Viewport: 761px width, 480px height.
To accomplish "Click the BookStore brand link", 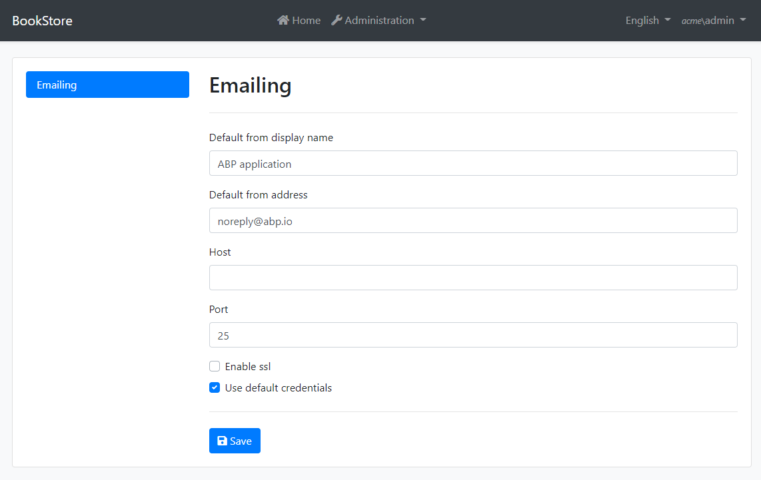I will click(42, 21).
